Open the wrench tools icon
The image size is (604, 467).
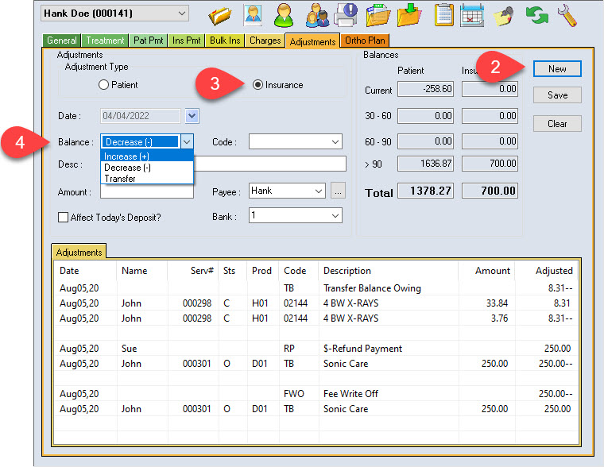pos(567,15)
